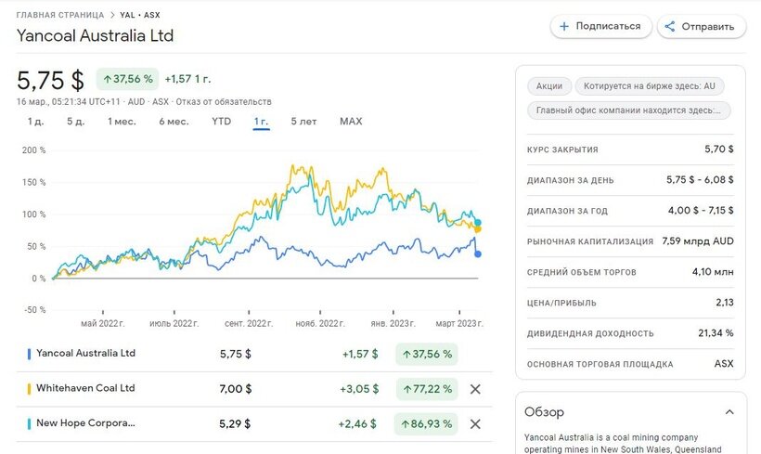Click the New Hope 86,93 % change badge
The height and width of the screenshot is (454, 761).
point(427,424)
